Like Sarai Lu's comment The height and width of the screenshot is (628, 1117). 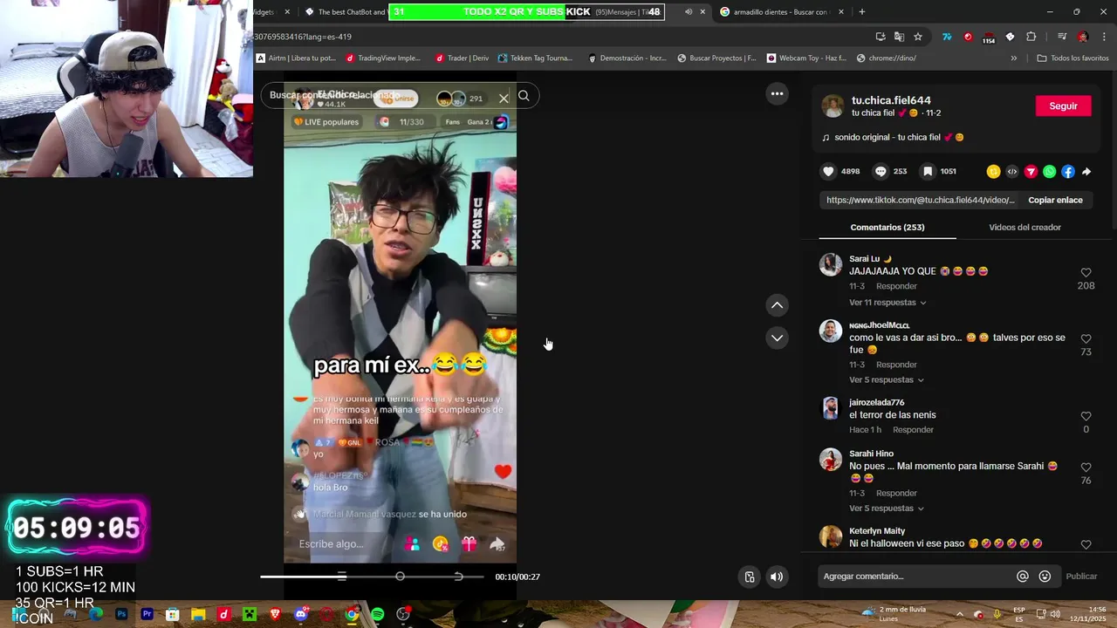pos(1086,273)
